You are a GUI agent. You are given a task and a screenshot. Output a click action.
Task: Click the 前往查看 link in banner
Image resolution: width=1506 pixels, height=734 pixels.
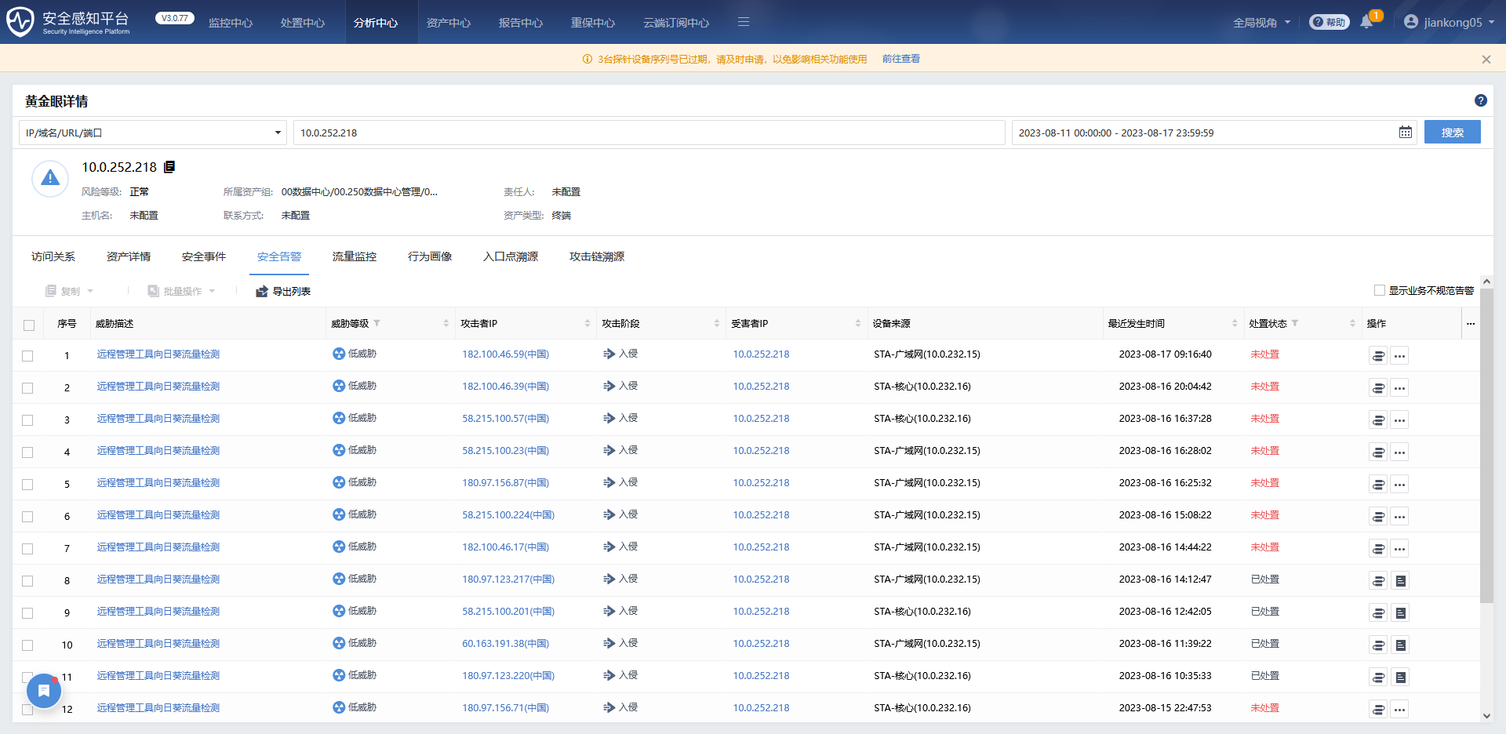click(x=901, y=59)
